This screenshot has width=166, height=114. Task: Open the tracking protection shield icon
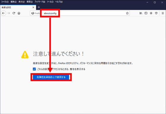click(156, 13)
